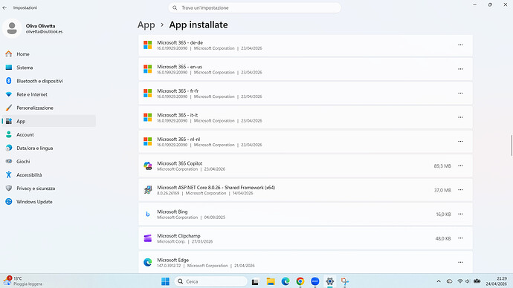513x288 pixels.
Task: Select Personalizzazione in the sidebar
Action: click(49, 108)
